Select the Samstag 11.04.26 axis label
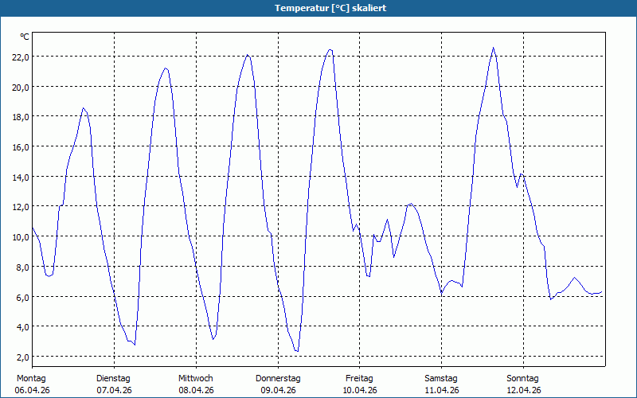This screenshot has width=637, height=398. [441, 384]
